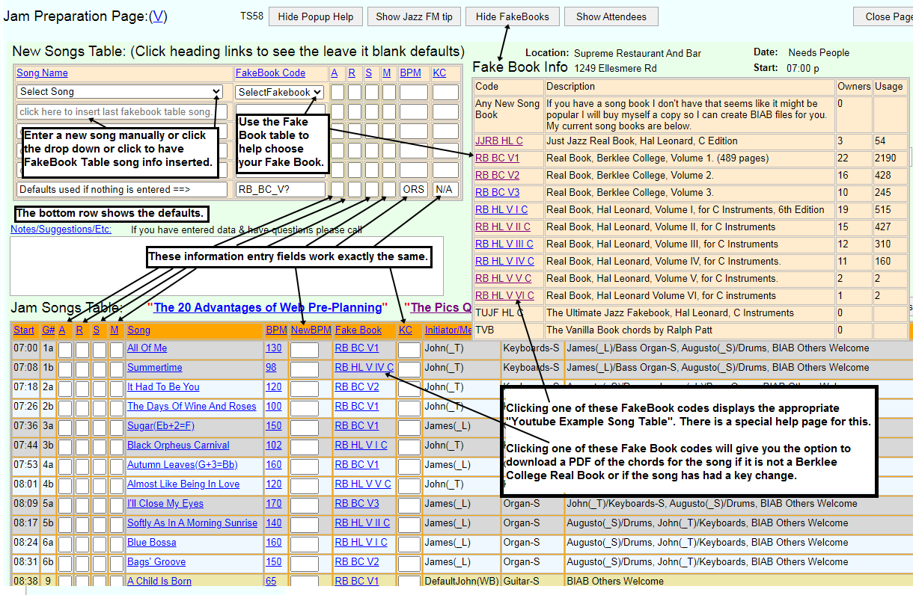Open RB HL V II C in Softly row
The width and height of the screenshot is (913, 604).
[x=362, y=523]
